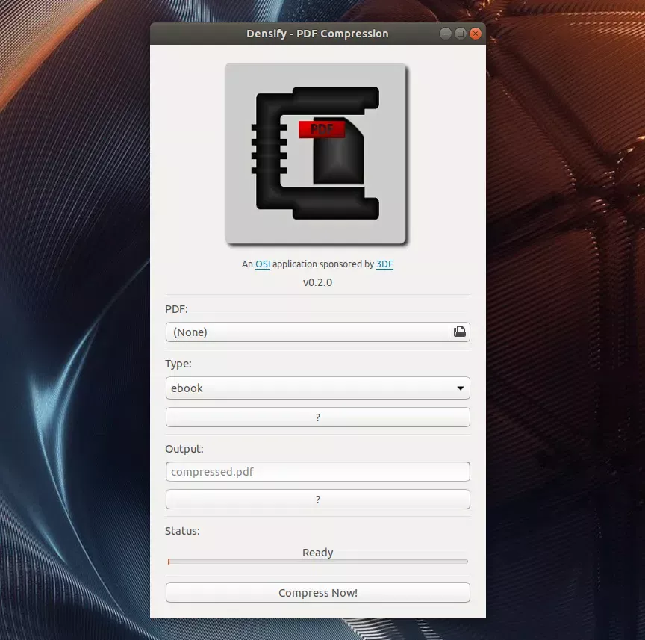Click the Densify PDF clamp logo
Screen dimensions: 645x640
click(x=316, y=154)
